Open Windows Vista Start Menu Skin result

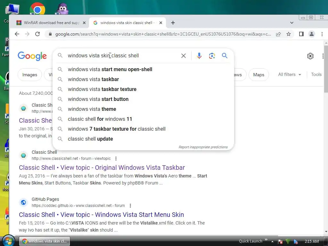[101, 215]
